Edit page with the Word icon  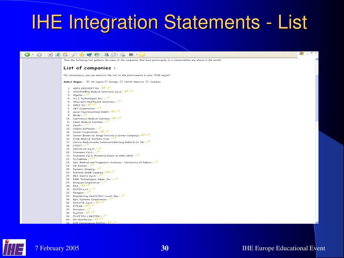[131, 55]
